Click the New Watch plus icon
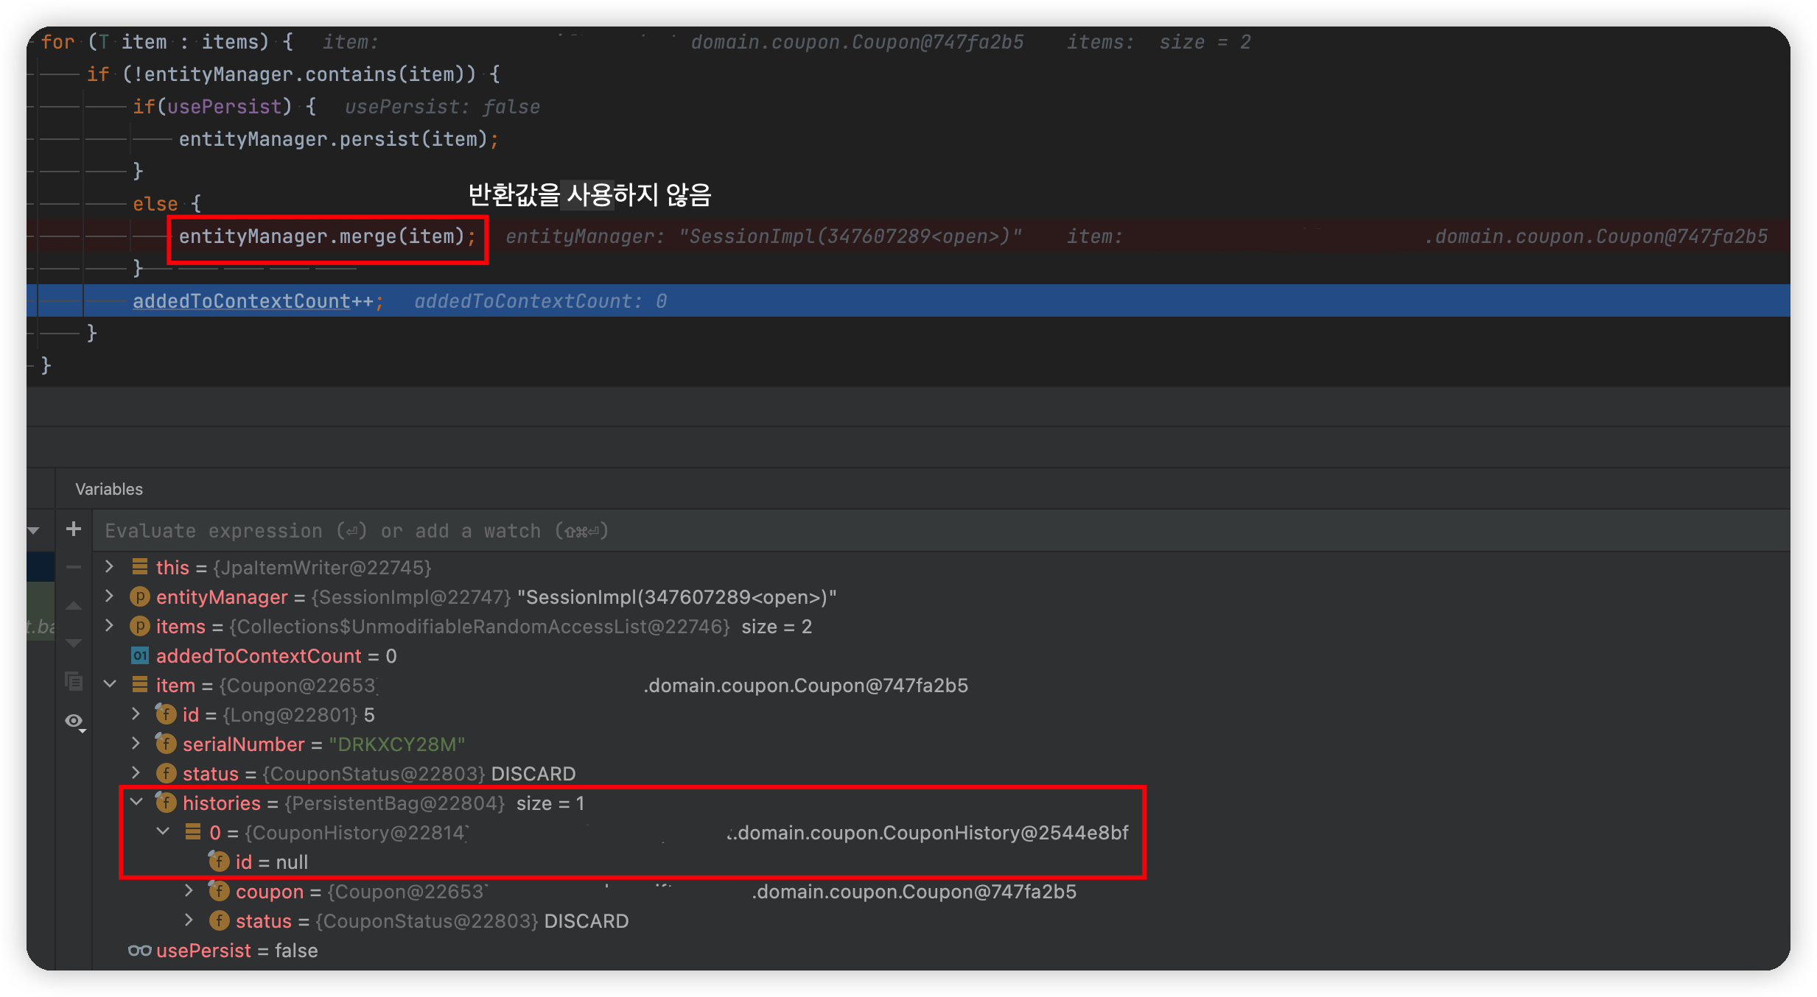The height and width of the screenshot is (997, 1817). [x=74, y=529]
